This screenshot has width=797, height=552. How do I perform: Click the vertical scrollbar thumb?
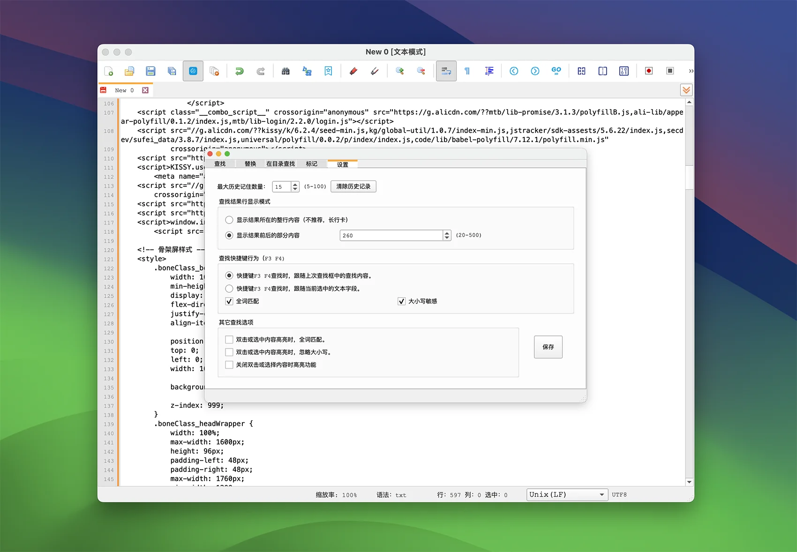(689, 177)
